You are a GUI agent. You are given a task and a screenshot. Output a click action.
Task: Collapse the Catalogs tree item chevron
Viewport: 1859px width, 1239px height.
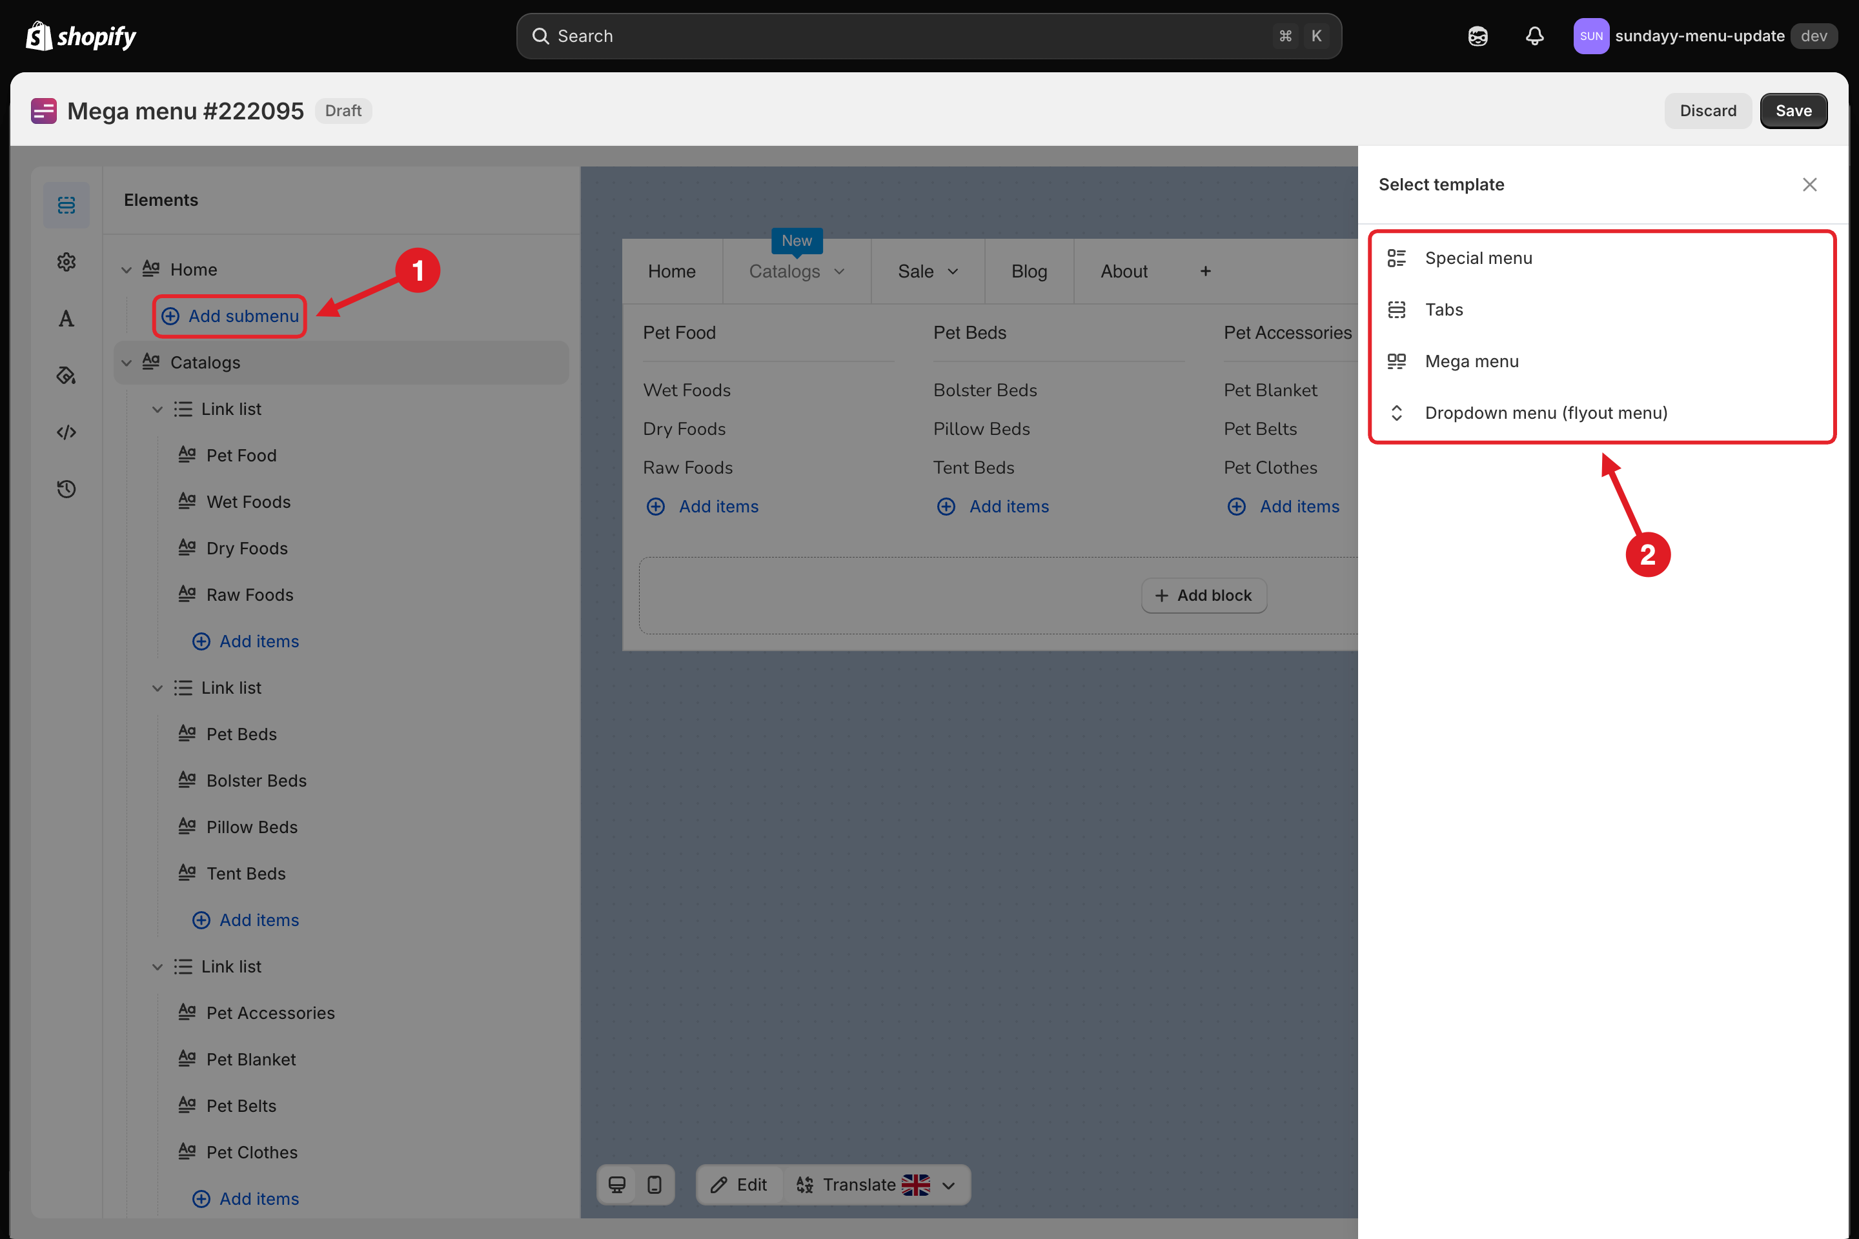[x=127, y=363]
